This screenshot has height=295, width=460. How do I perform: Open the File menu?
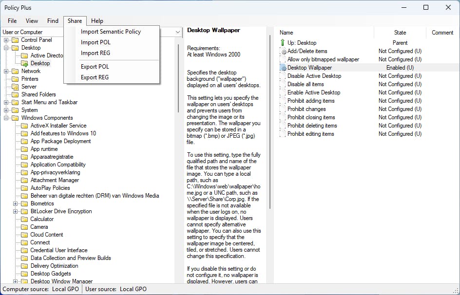click(12, 21)
